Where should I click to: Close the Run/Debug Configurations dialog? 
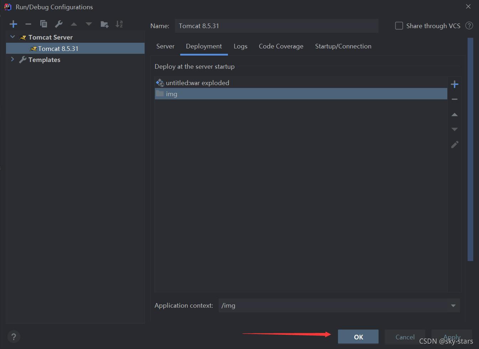(468, 6)
